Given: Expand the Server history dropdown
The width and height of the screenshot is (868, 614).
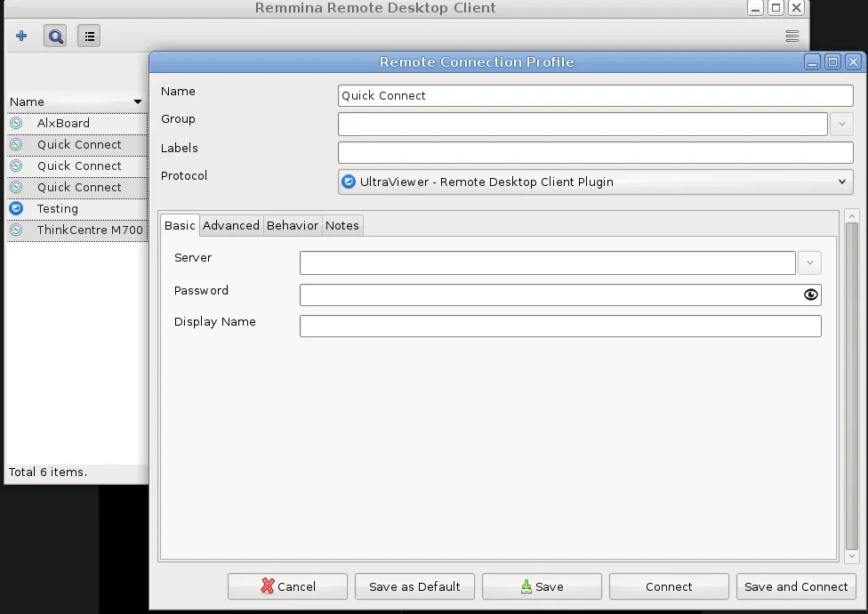Looking at the screenshot, I should tap(809, 263).
